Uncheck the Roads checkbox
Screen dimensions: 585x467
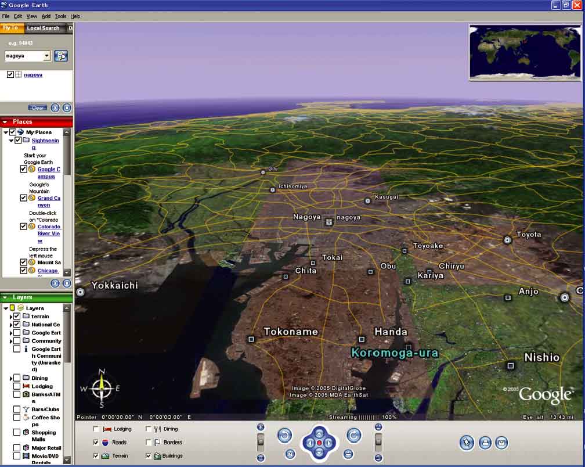point(96,443)
